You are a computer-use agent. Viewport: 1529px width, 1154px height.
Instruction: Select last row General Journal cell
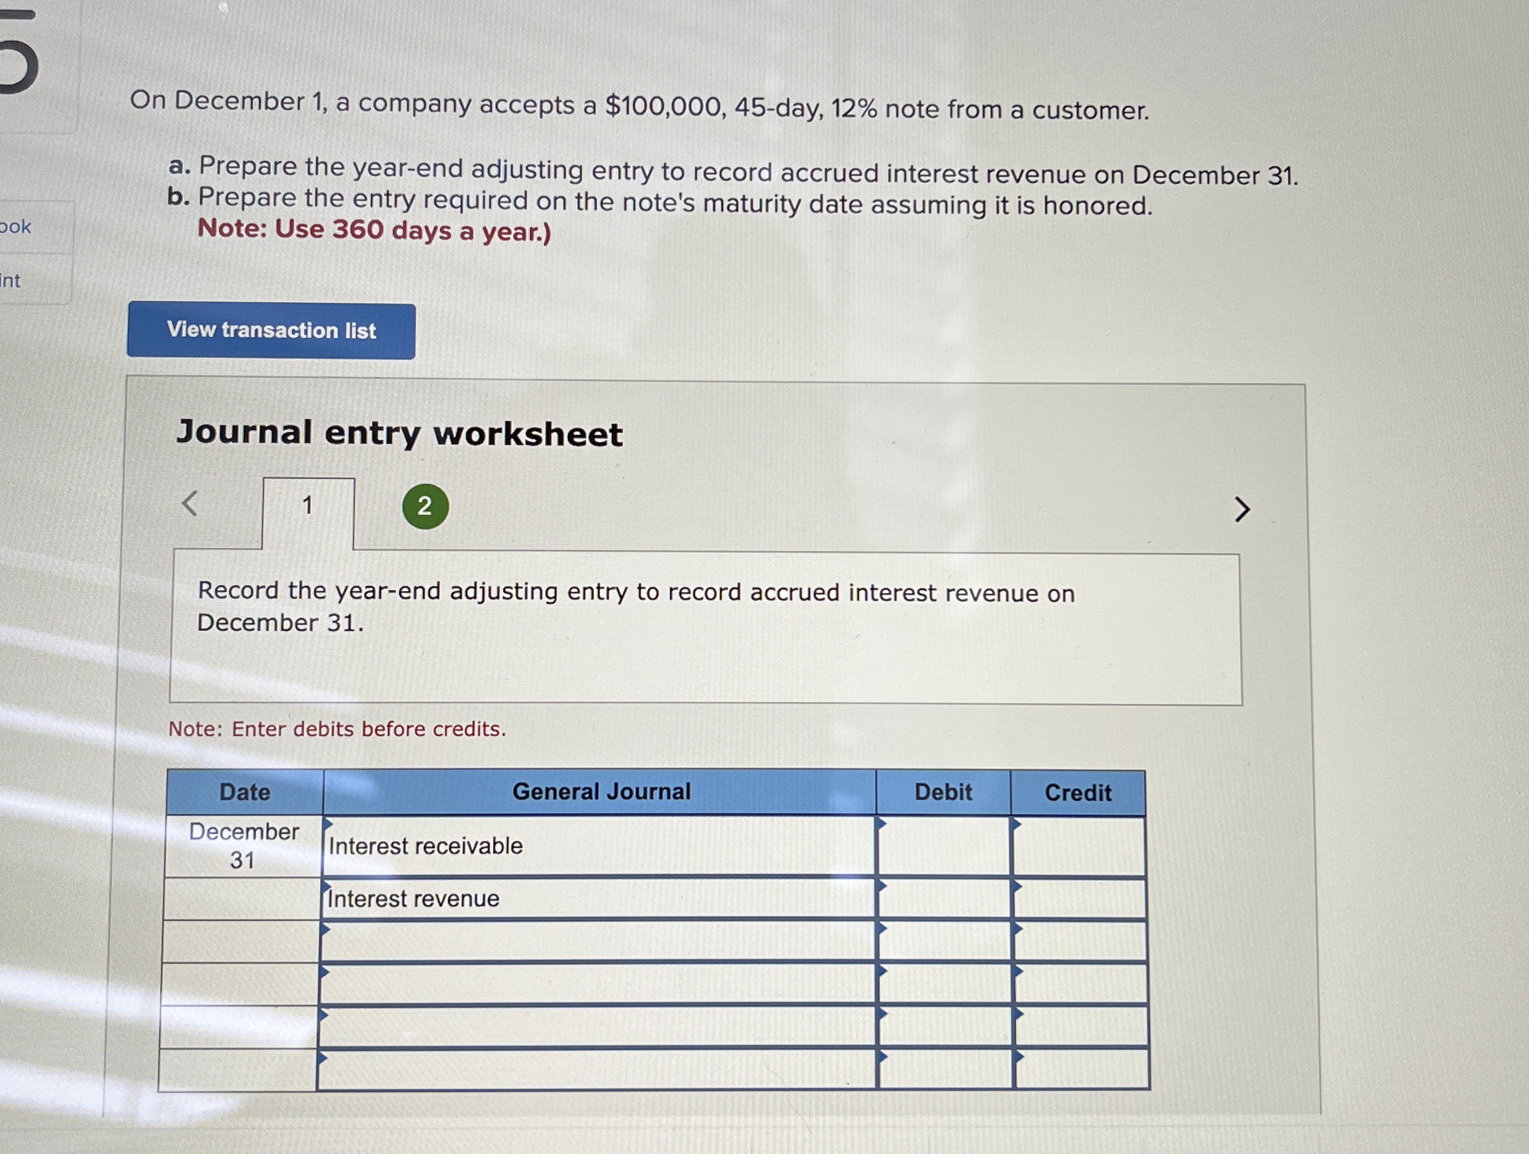pyautogui.click(x=598, y=1070)
